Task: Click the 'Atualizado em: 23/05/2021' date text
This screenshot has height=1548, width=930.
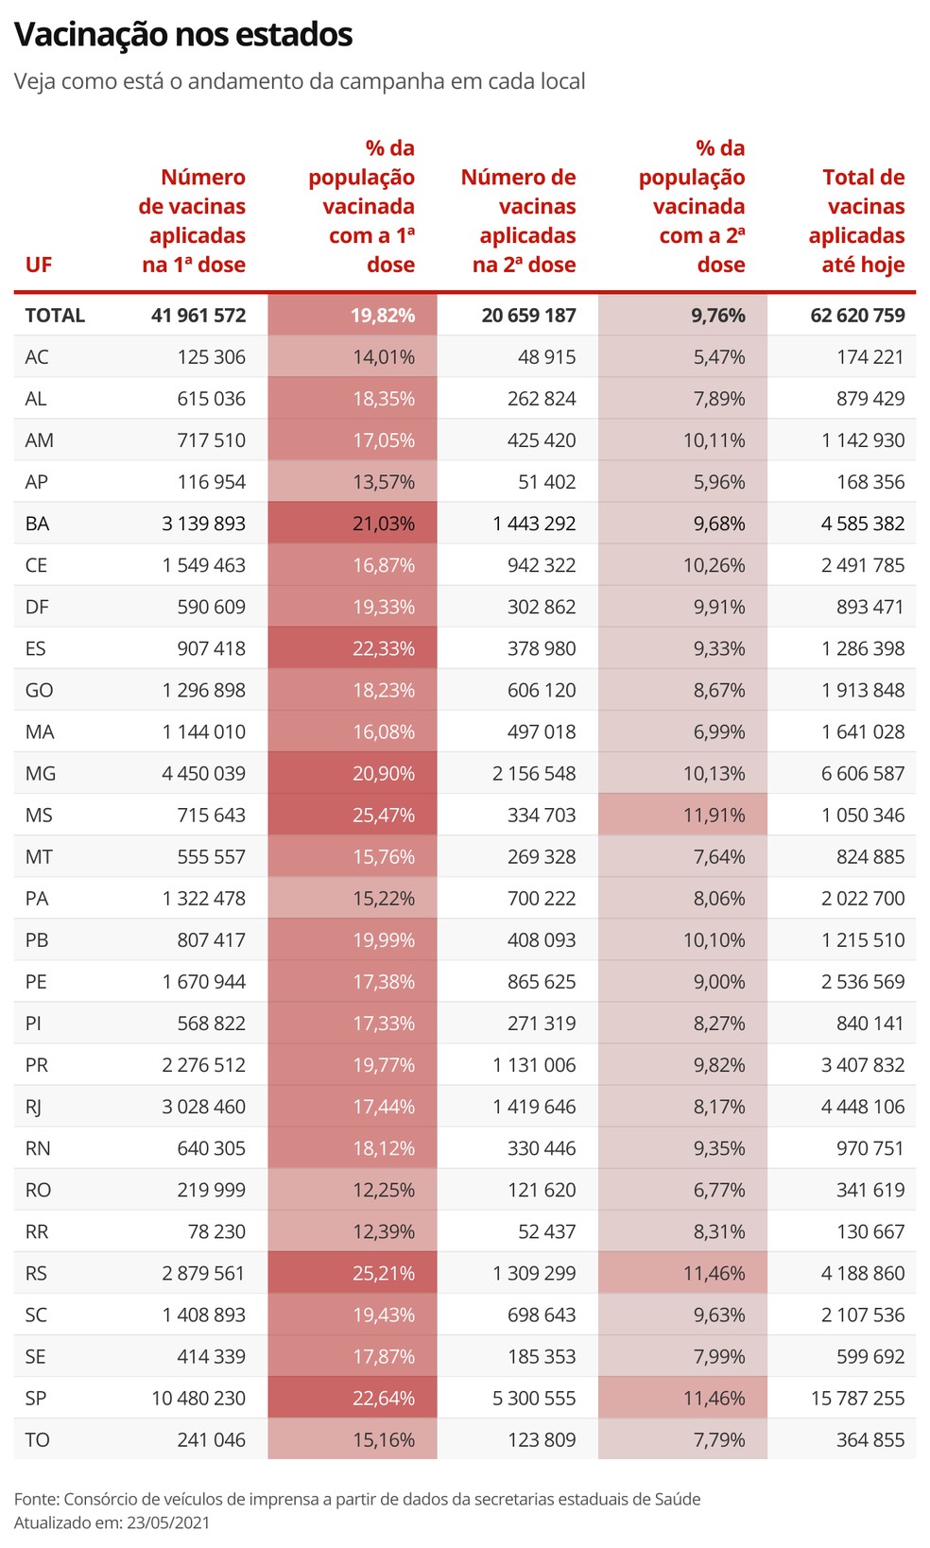Action: [x=112, y=1522]
